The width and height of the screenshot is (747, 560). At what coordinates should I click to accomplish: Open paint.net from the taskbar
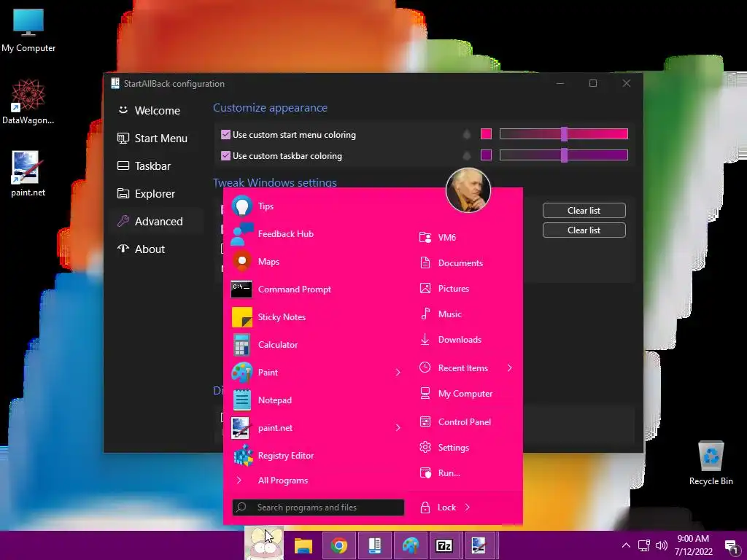(479, 545)
